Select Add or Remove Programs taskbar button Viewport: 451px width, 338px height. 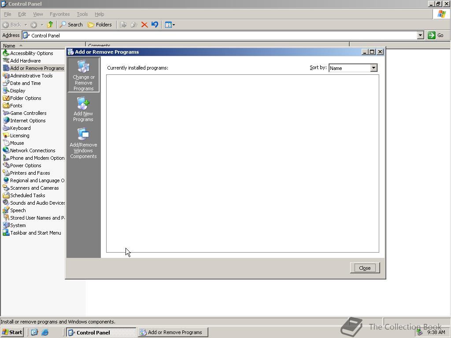click(173, 332)
